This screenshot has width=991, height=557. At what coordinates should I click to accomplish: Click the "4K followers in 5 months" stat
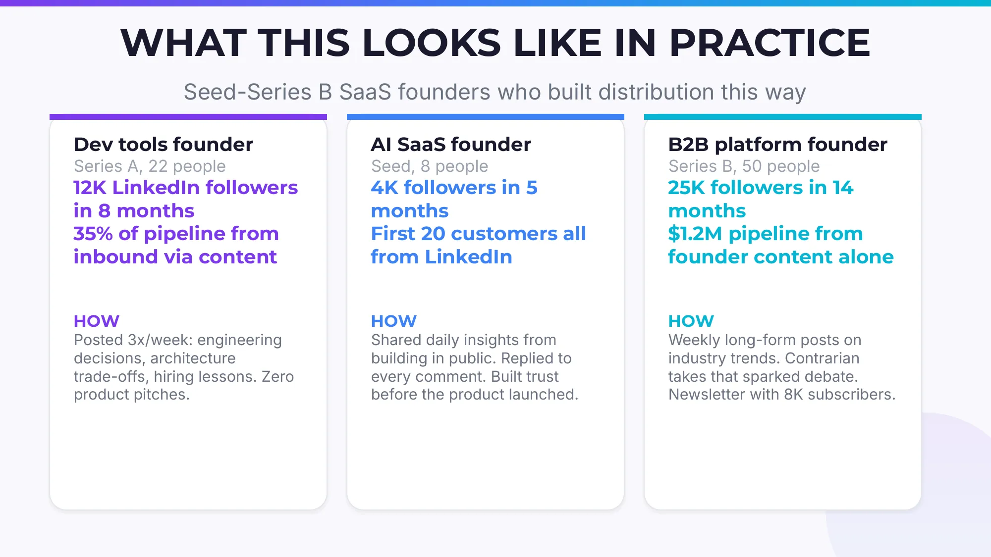(x=454, y=199)
